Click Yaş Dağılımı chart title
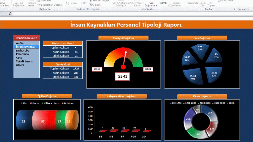The height and width of the screenshot is (142, 253). (x=202, y=38)
